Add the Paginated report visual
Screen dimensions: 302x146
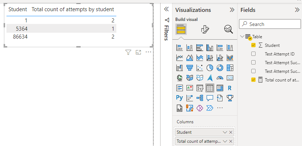(x=180, y=108)
